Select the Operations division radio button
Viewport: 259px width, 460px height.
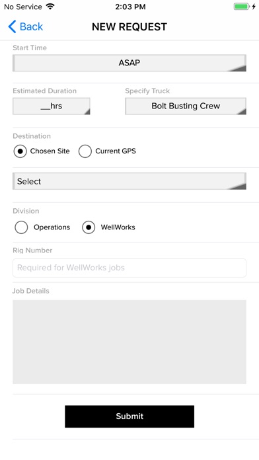click(x=21, y=227)
